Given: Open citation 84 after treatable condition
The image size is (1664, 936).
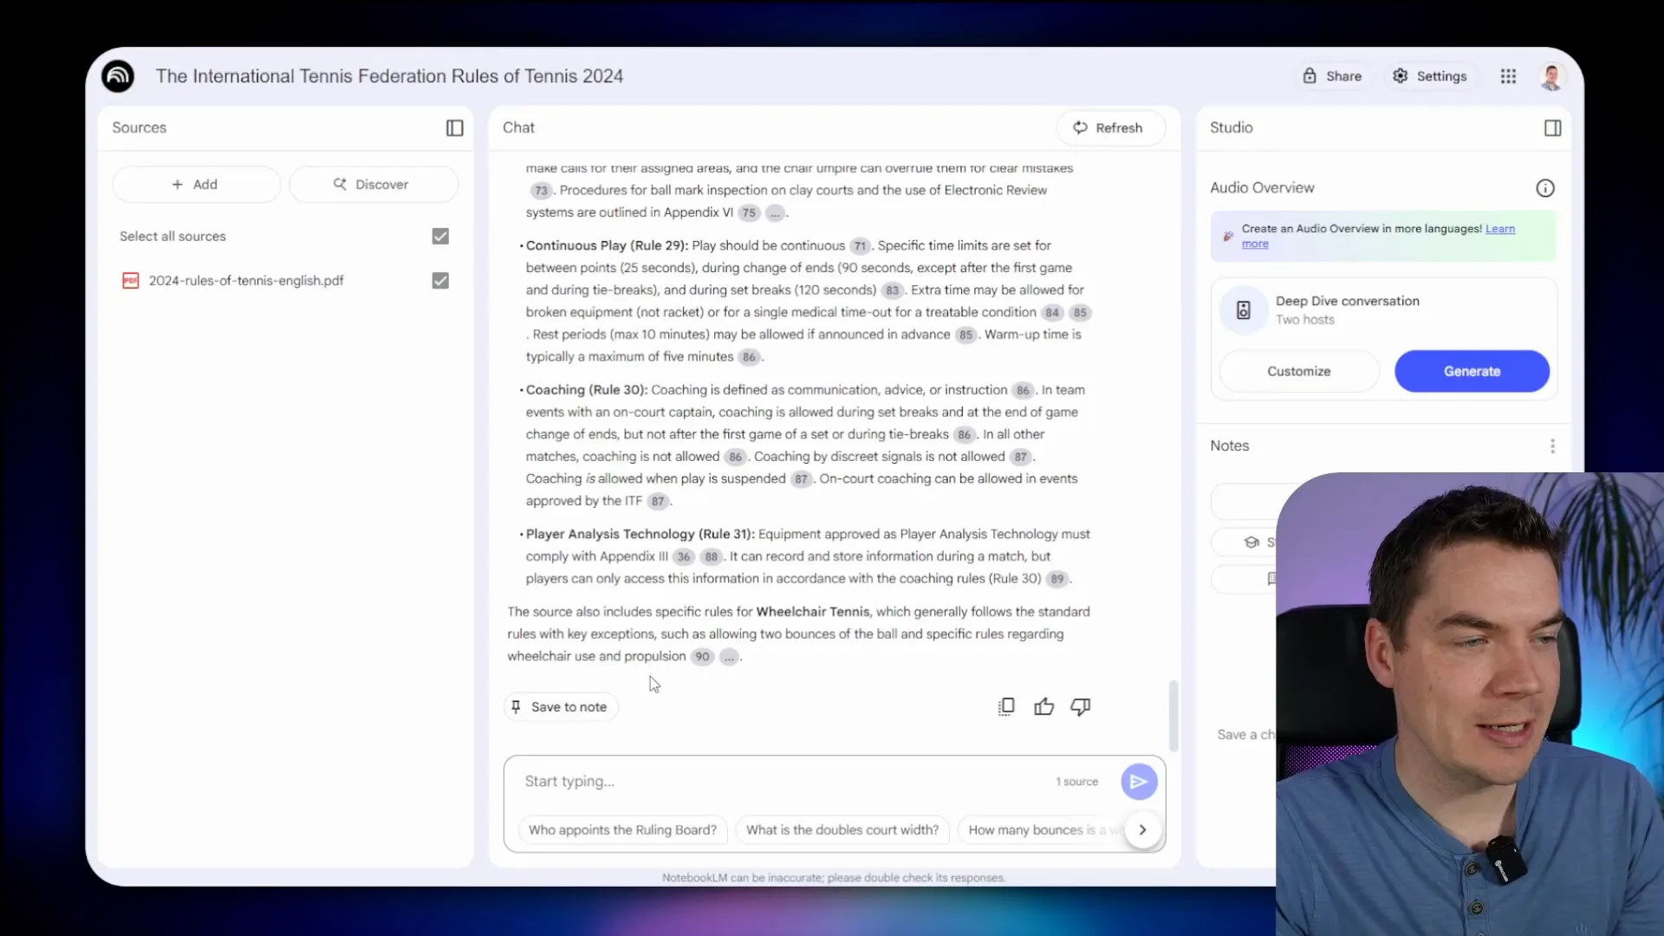Looking at the screenshot, I should [x=1051, y=313].
